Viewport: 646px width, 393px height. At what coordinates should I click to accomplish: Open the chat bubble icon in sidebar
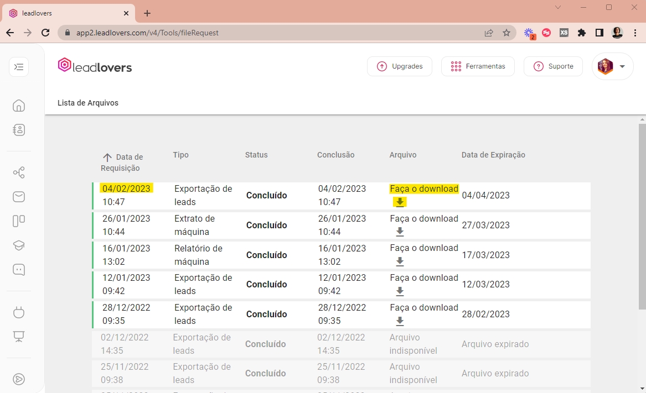pos(19,270)
